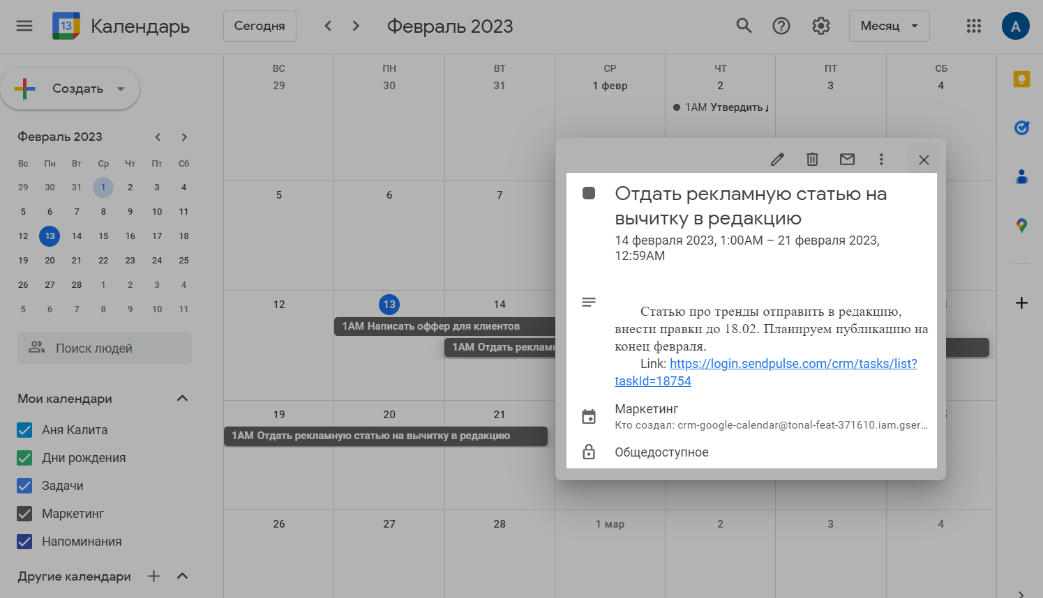
Task: Delete event using the trash icon
Action: click(x=812, y=160)
